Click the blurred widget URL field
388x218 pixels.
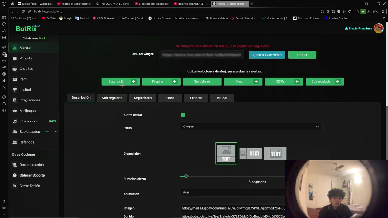pyautogui.click(x=202, y=55)
